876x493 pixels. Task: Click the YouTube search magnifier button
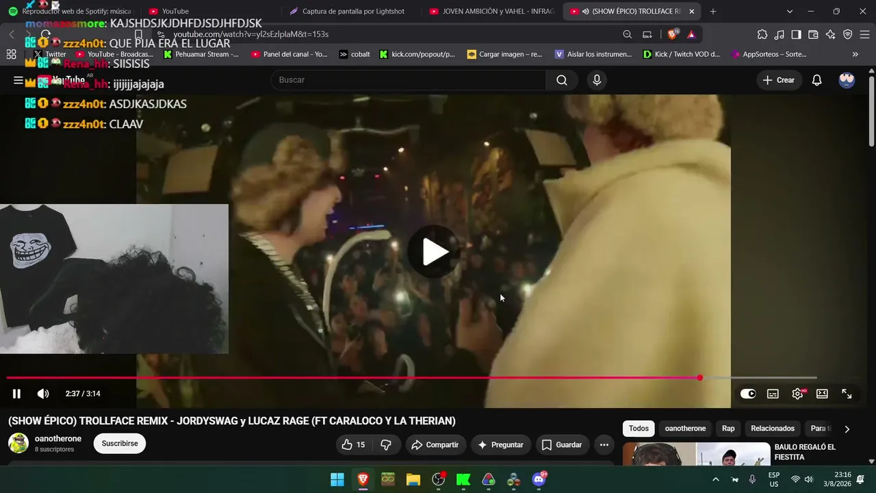562,80
